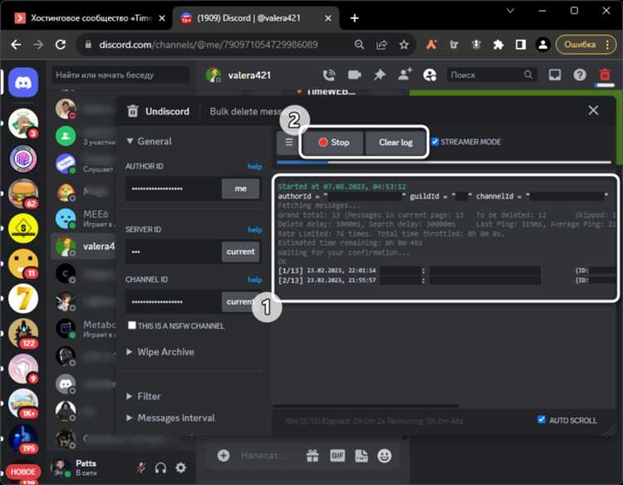
Task: Close the Undiscord panel
Action: point(593,110)
